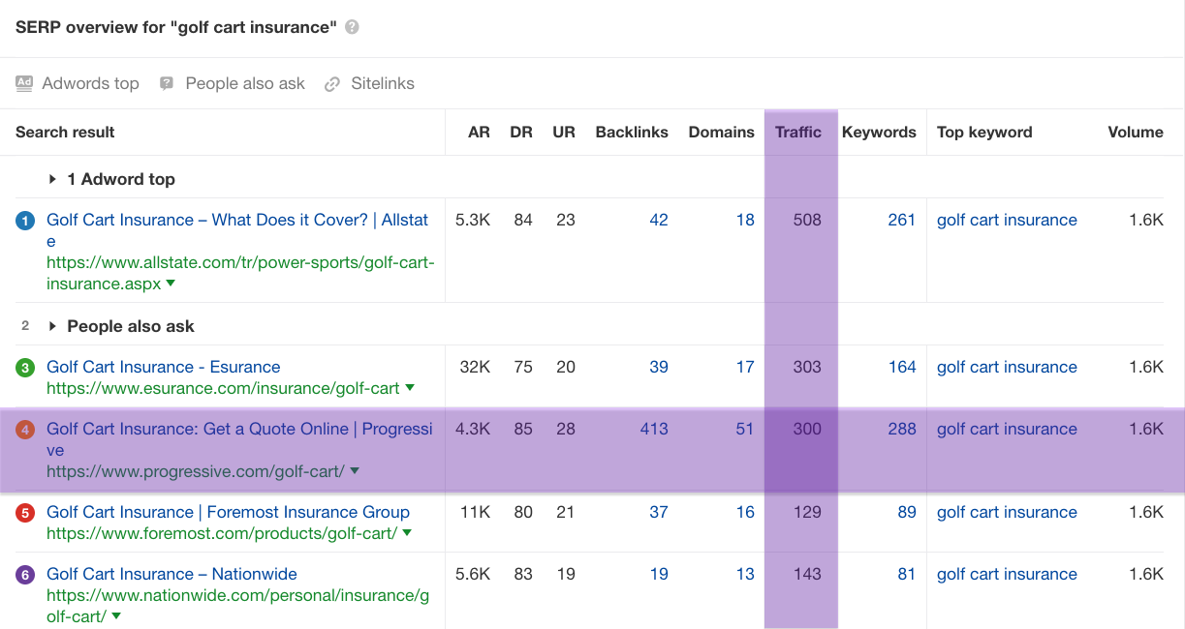Expand the People also ask row
This screenshot has height=629, width=1185.
[x=52, y=326]
